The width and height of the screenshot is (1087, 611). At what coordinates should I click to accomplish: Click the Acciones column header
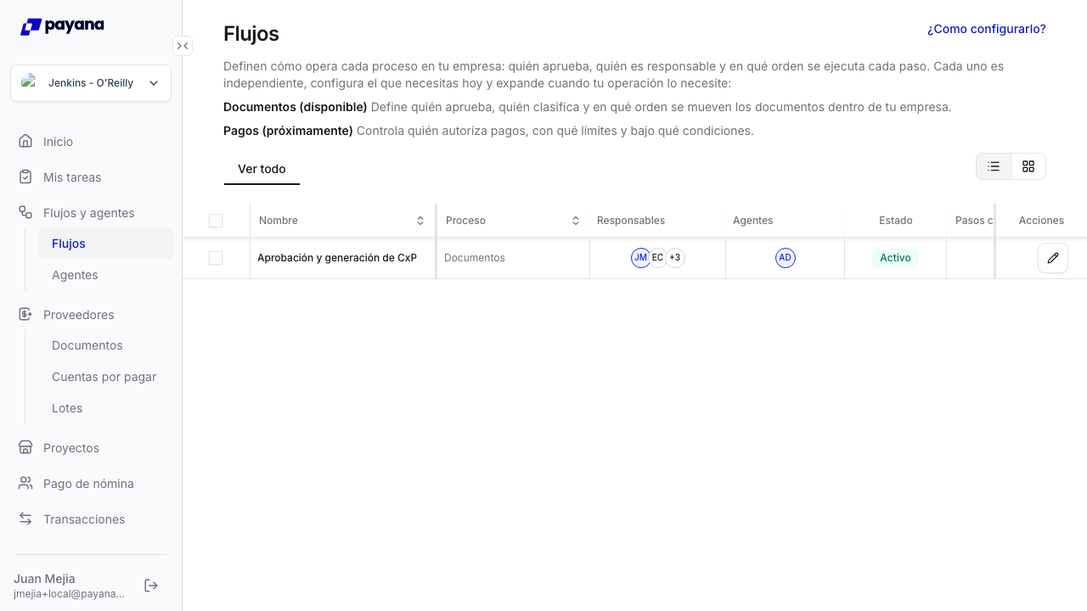point(1041,221)
